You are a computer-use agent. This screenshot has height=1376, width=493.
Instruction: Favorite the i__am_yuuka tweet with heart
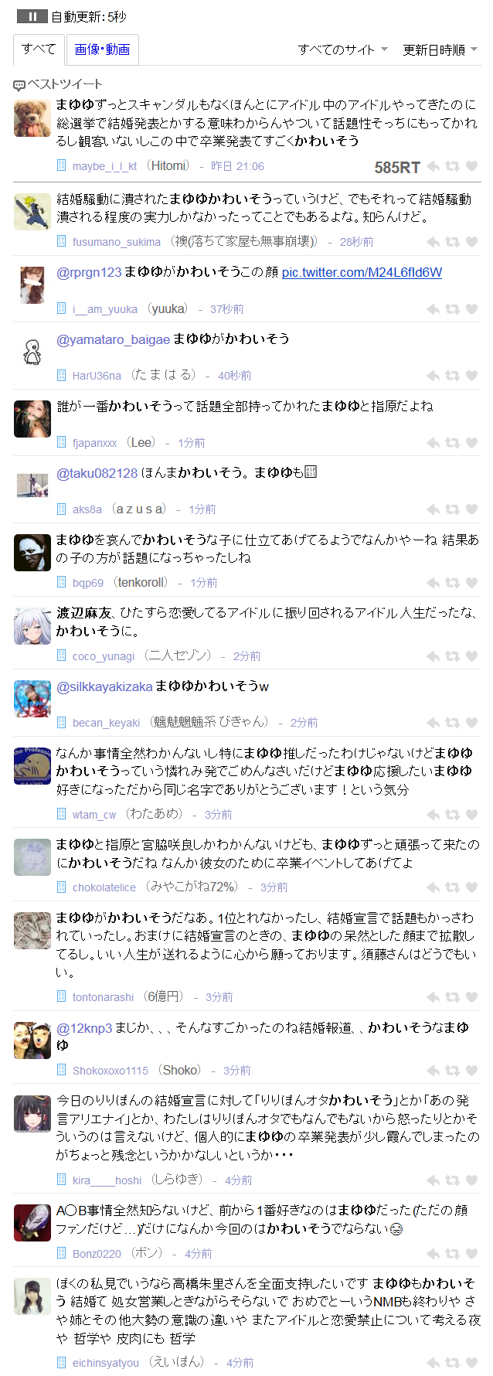[x=471, y=309]
